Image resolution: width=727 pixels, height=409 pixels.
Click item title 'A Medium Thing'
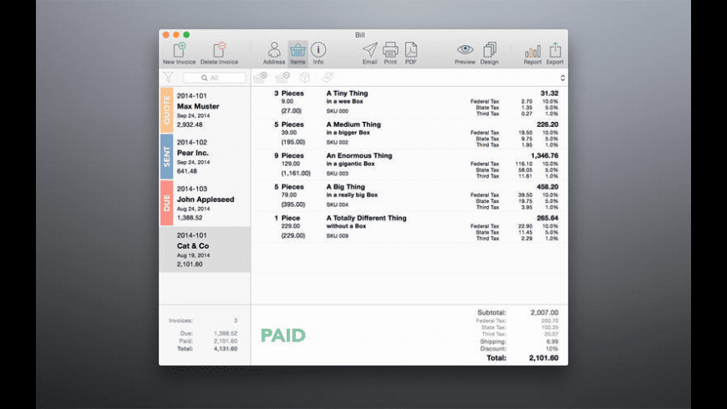click(x=353, y=124)
